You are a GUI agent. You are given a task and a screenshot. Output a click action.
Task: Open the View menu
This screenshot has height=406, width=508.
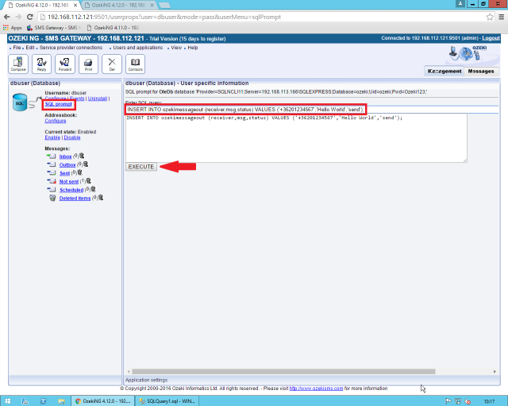pyautogui.click(x=176, y=48)
